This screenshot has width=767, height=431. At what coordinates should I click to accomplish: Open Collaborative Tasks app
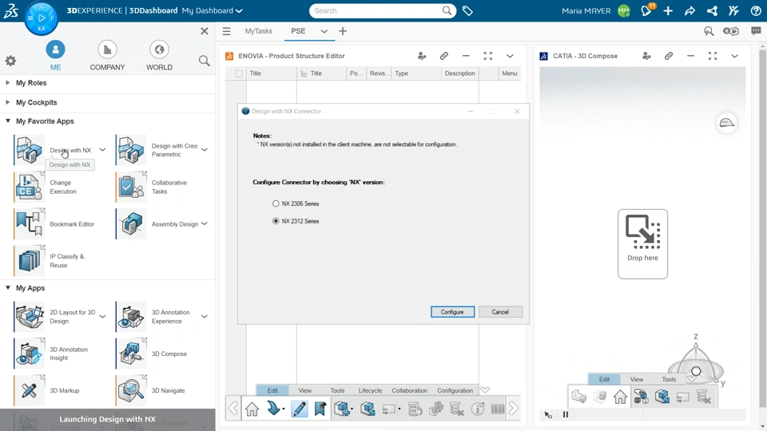click(131, 187)
